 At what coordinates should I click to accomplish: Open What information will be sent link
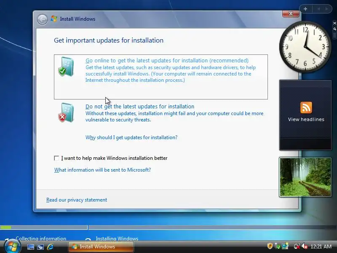coord(102,170)
